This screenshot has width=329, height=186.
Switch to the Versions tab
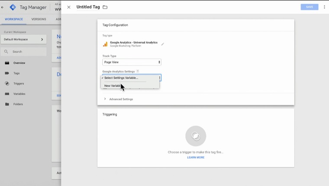[x=39, y=19]
